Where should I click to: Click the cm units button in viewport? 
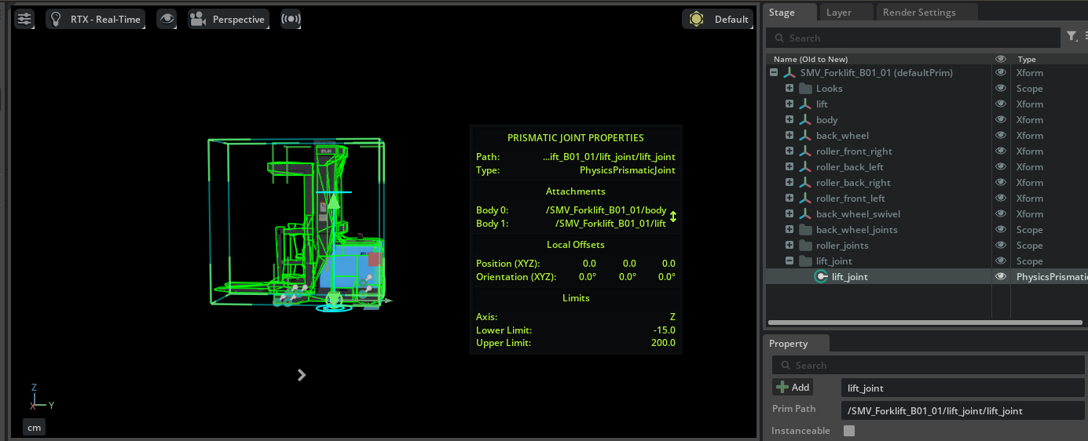tap(34, 427)
